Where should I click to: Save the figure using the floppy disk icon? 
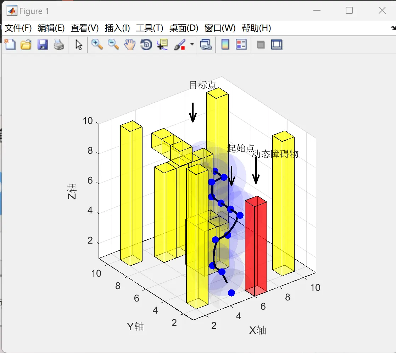click(43, 44)
